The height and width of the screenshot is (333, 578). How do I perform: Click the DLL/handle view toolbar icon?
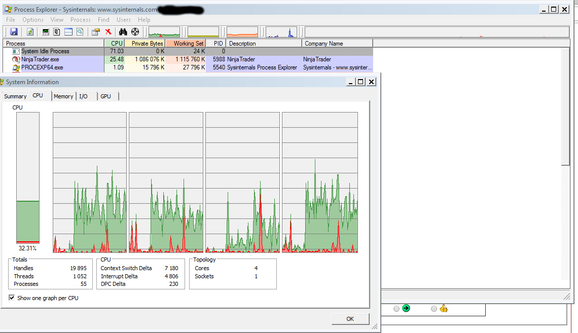pyautogui.click(x=80, y=32)
